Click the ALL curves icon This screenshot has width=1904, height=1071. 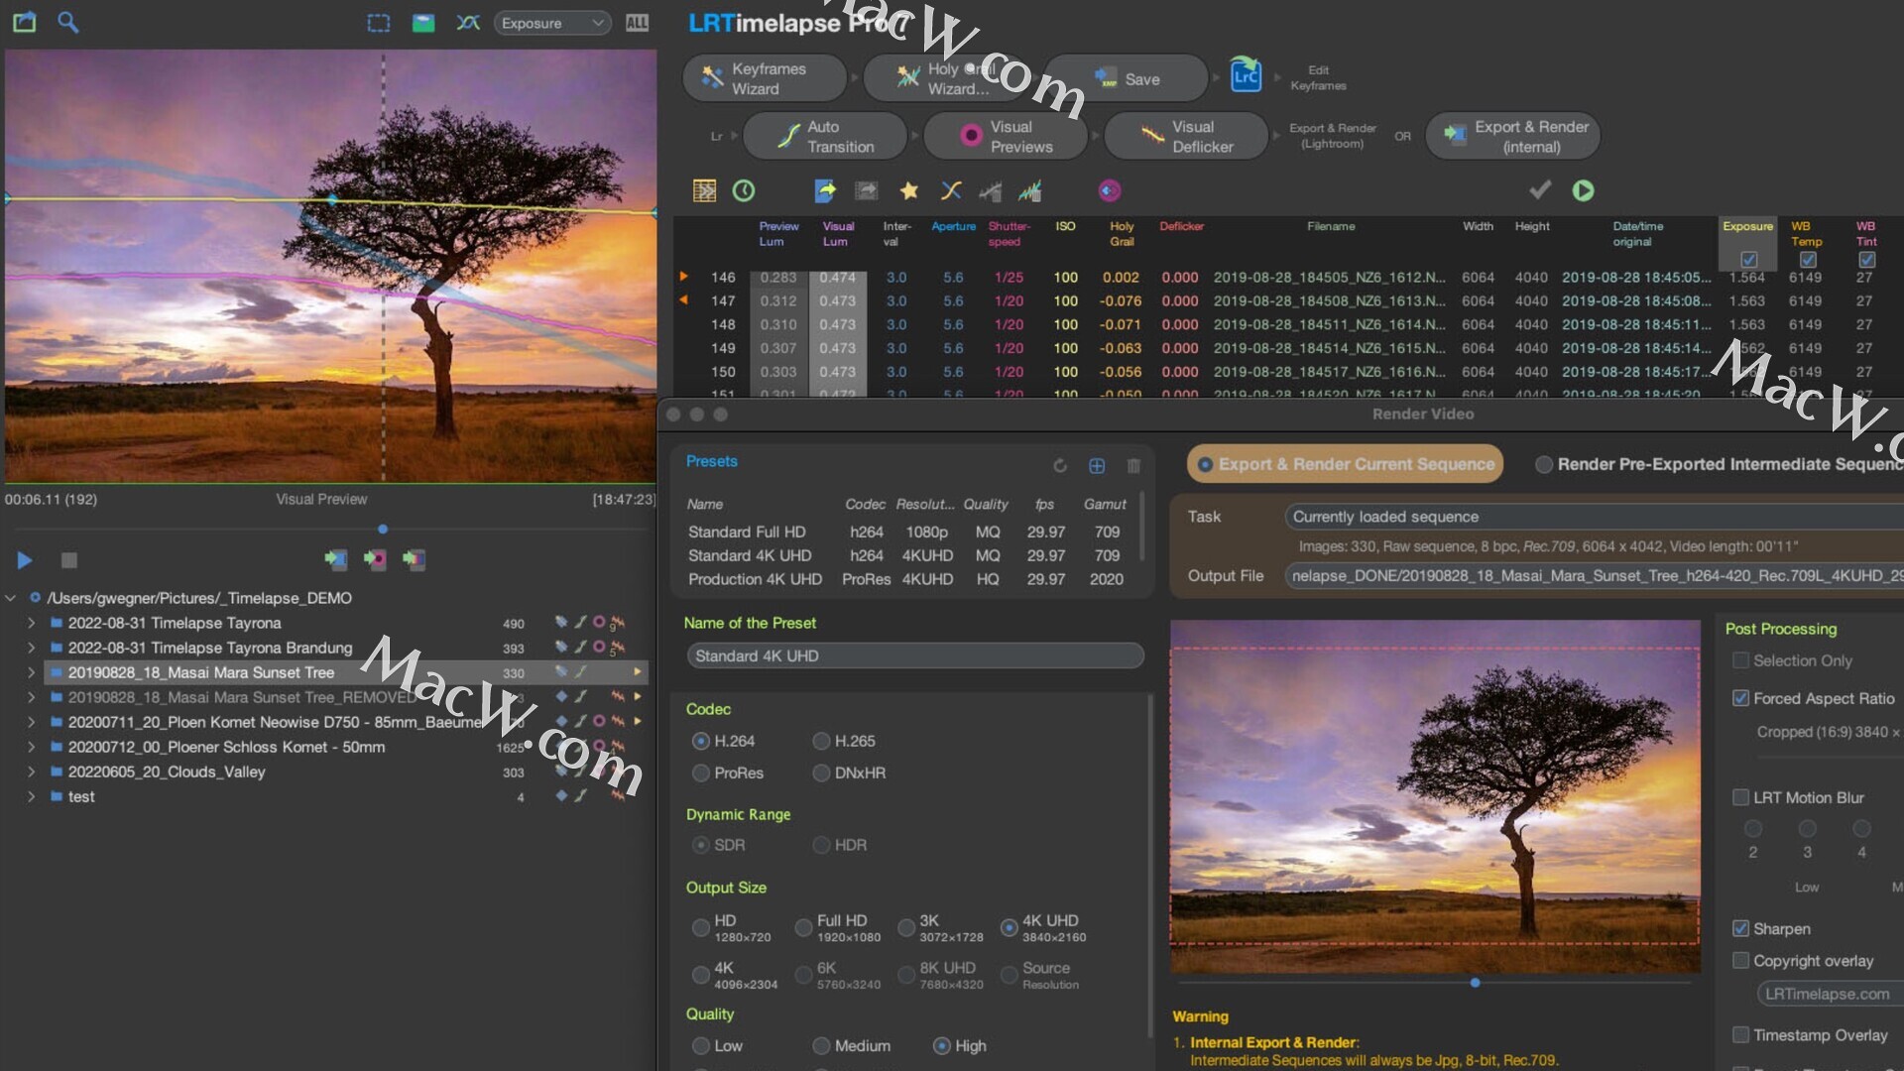click(x=637, y=23)
